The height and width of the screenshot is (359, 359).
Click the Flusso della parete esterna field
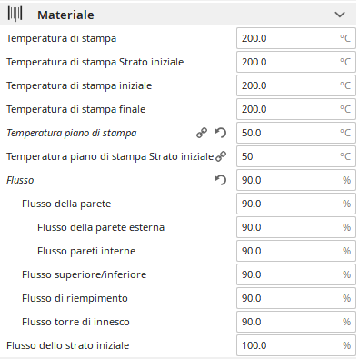(296, 227)
